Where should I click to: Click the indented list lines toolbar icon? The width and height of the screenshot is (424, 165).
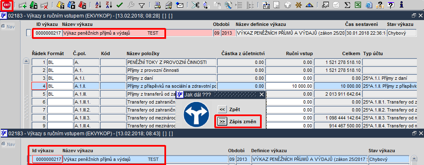coord(239,5)
